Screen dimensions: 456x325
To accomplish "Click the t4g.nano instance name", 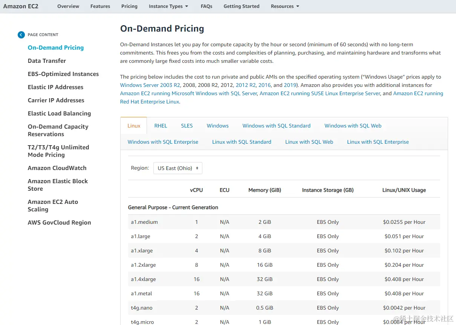I will click(x=141, y=308).
